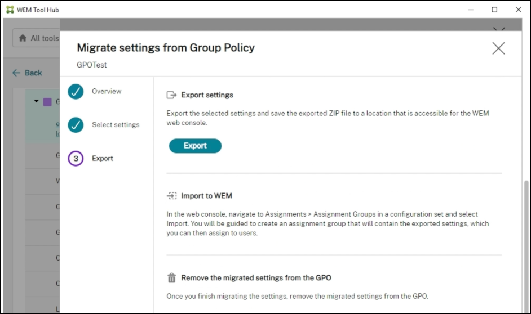Maximize the WEM Tool Hub window
This screenshot has width=531, height=314.
click(x=494, y=10)
